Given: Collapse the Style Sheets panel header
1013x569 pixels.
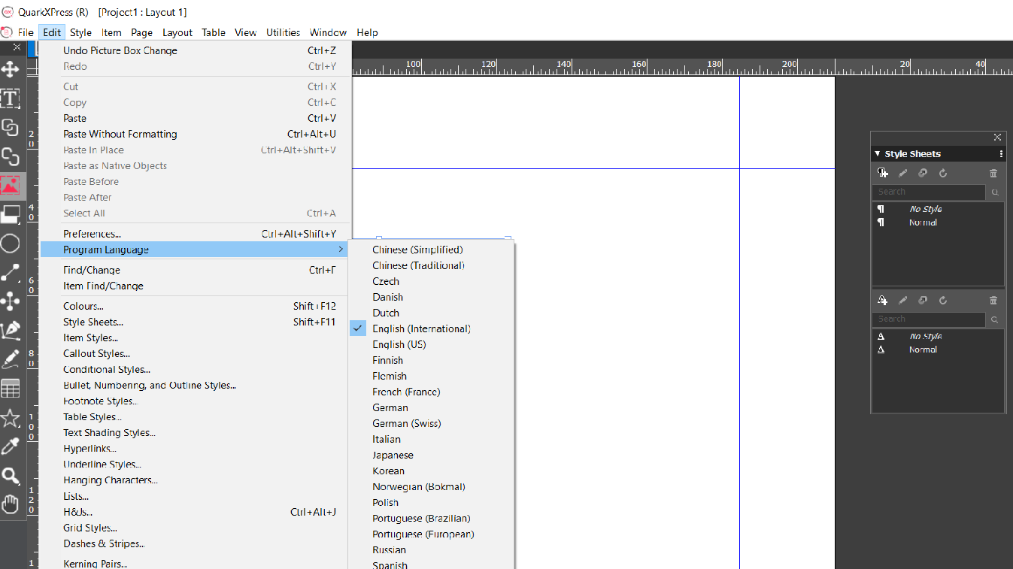Looking at the screenshot, I should pos(878,153).
